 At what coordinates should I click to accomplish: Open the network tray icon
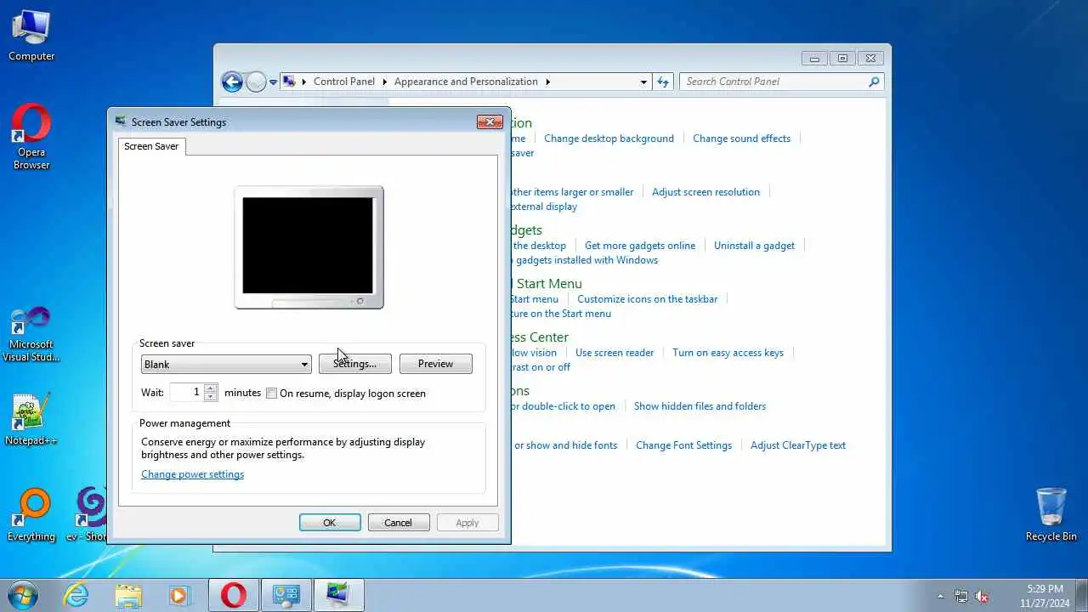click(961, 596)
